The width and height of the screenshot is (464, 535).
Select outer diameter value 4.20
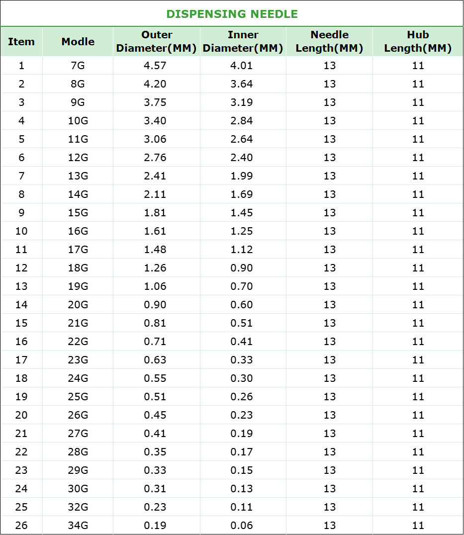[155, 84]
